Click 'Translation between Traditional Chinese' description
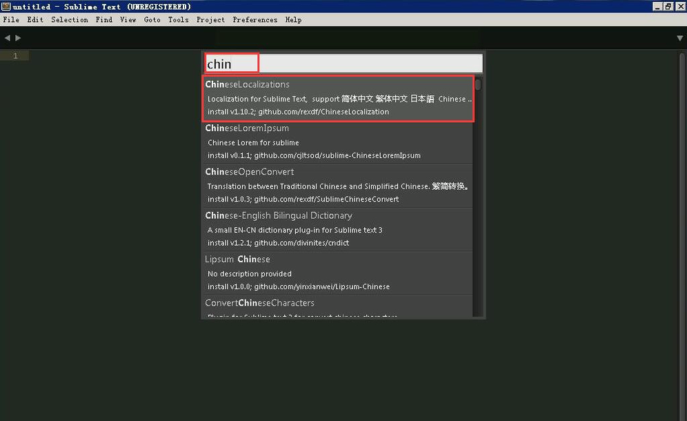This screenshot has width=687, height=421. pyautogui.click(x=339, y=186)
